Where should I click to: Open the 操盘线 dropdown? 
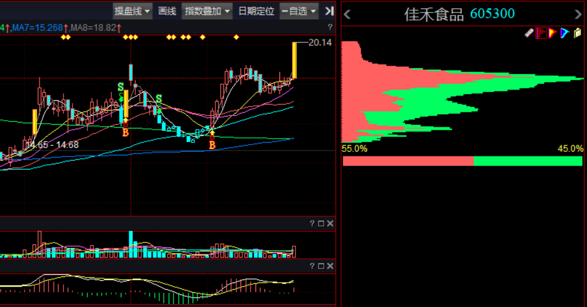pos(132,11)
